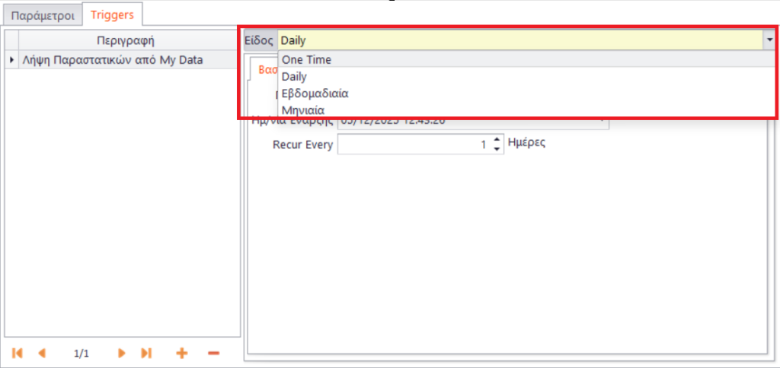The image size is (780, 368).
Task: Remove the trigger with minus icon
Action: pos(213,354)
